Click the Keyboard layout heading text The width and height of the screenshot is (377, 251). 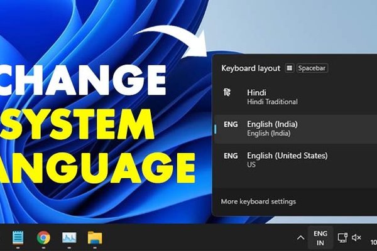pyautogui.click(x=251, y=68)
